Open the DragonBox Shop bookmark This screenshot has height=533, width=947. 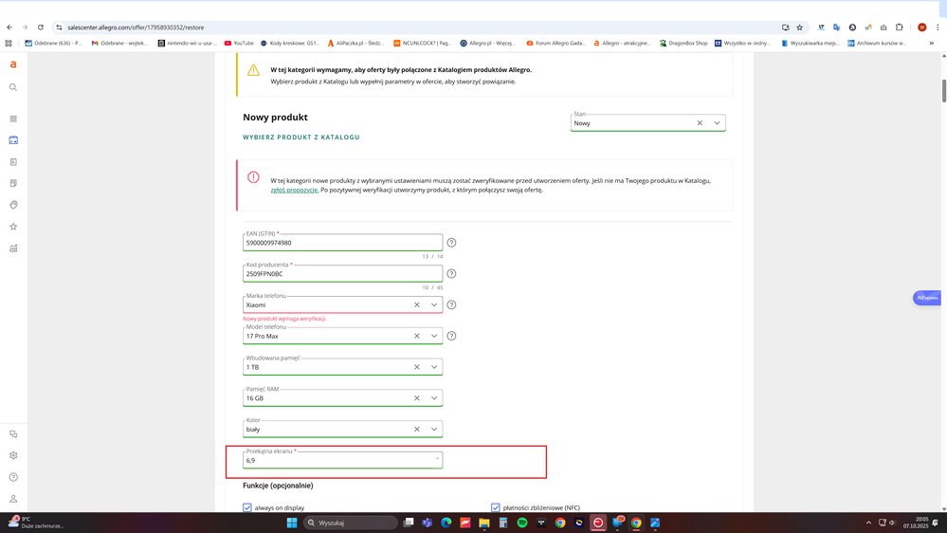tap(683, 43)
